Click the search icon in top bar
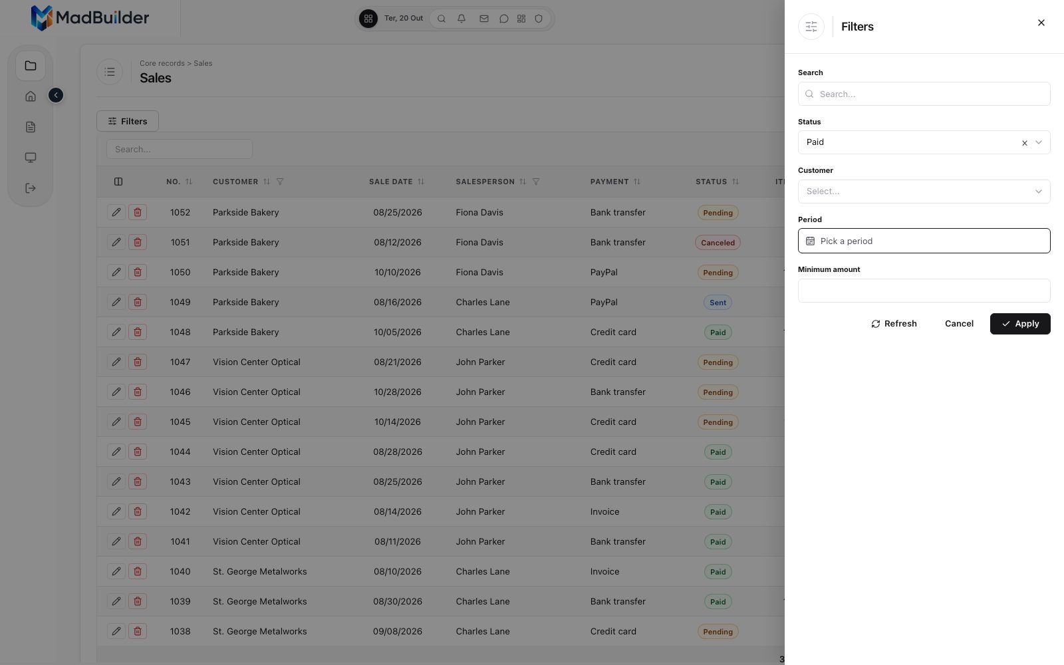The height and width of the screenshot is (665, 1064). pyautogui.click(x=442, y=19)
